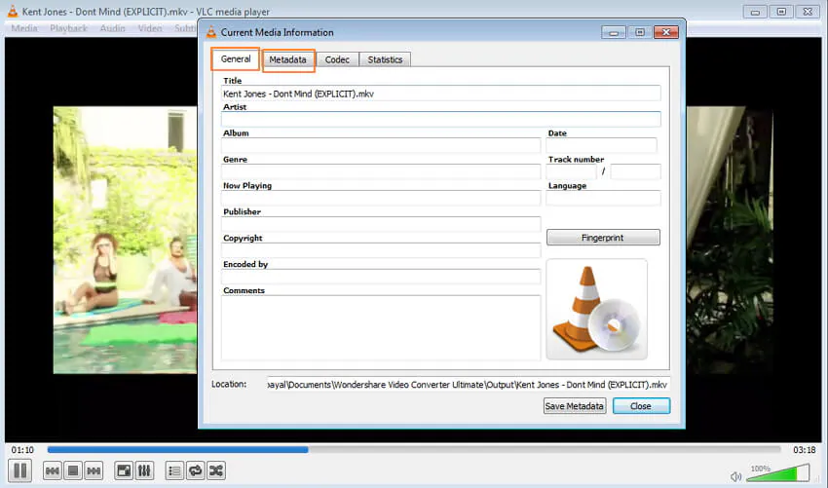Open the Statistics tab
Viewport: 828px width, 488px height.
pyautogui.click(x=385, y=59)
